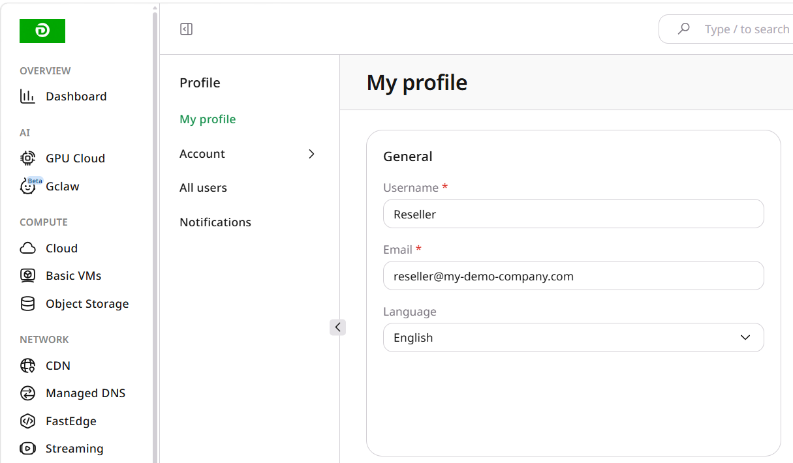Click the search box in header
Image resolution: width=793 pixels, height=463 pixels.
[726, 29]
